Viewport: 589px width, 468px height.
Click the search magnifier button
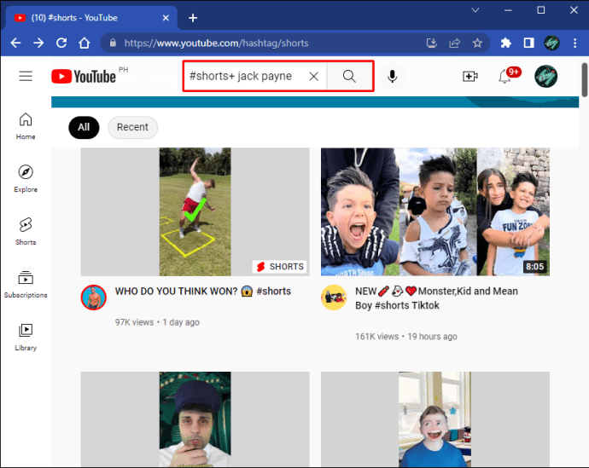pyautogui.click(x=349, y=77)
